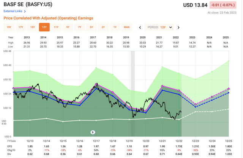Viewport: 243px width, 158px height.
Task: Click the 95% Chg/Yr value
Action: pos(162,150)
